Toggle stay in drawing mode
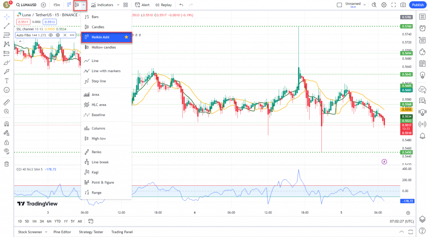Image resolution: width=428 pixels, height=237 pixels. (7, 133)
